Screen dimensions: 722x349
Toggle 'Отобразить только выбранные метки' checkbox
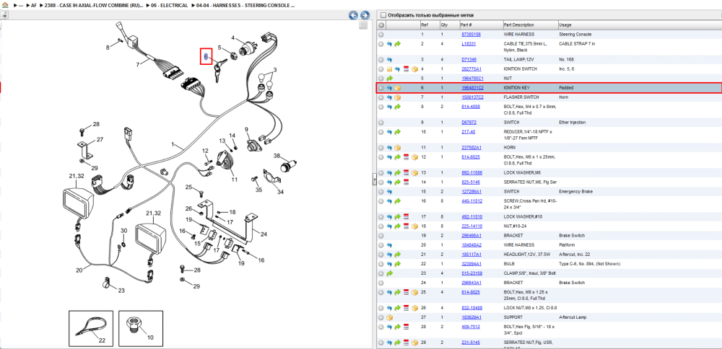(x=383, y=15)
